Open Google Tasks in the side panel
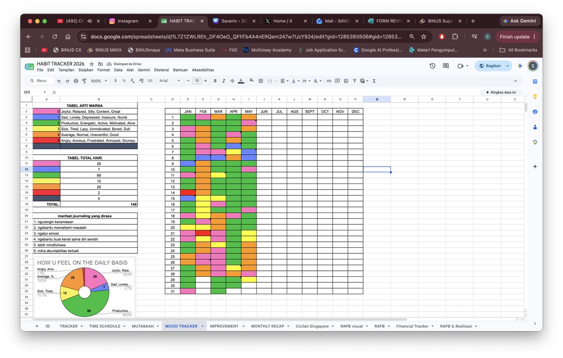Image resolution: width=563 pixels, height=358 pixels. pyautogui.click(x=535, y=112)
